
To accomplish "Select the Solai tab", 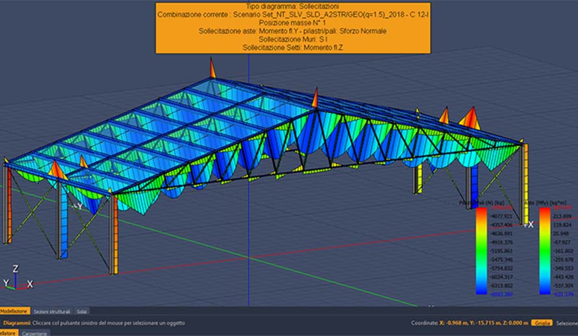I will 83,311.
